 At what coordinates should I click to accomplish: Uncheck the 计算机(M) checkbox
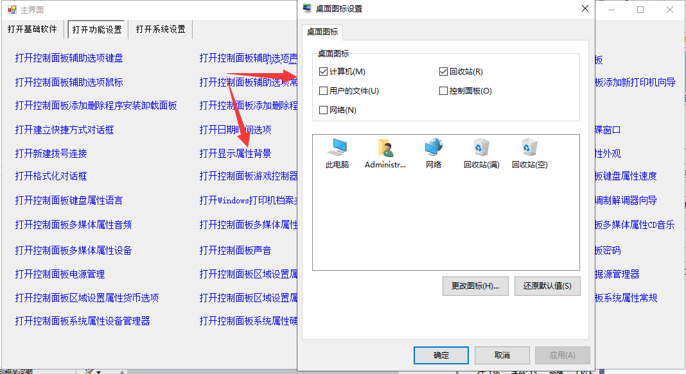click(x=323, y=72)
